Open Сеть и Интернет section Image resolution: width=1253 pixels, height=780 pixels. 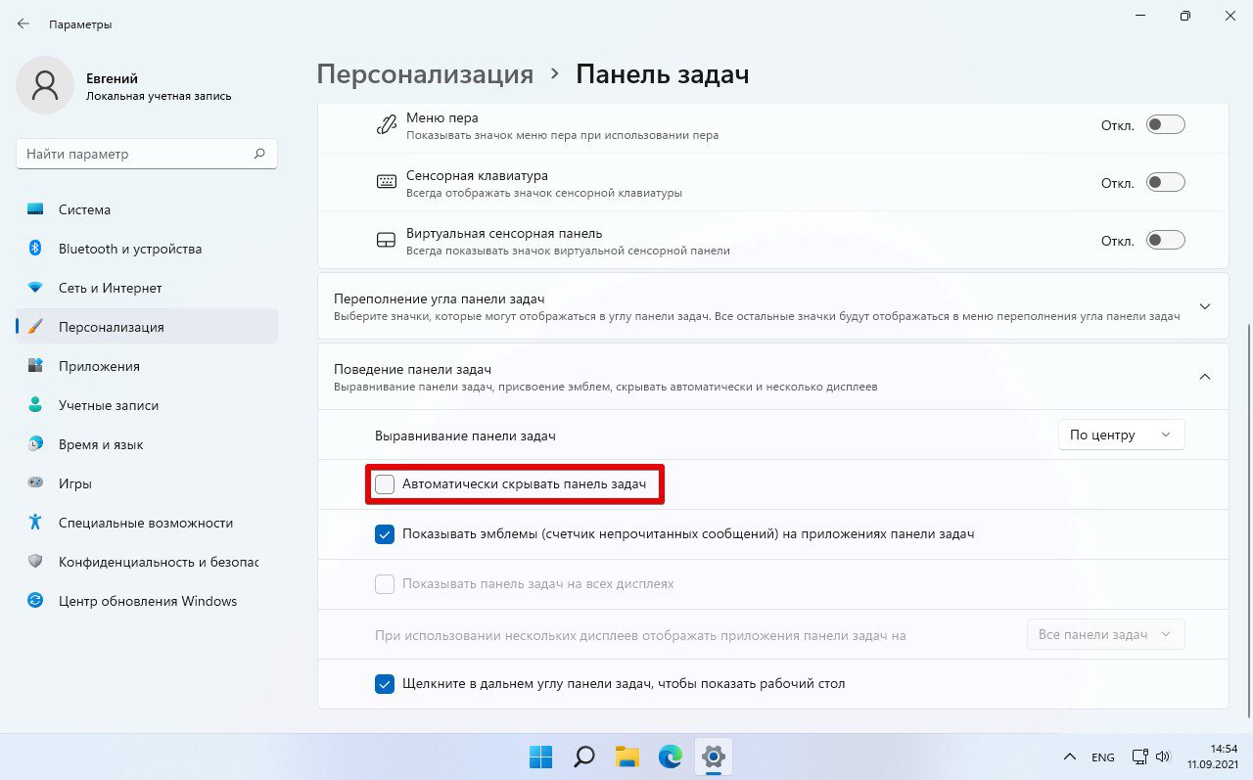147,288
